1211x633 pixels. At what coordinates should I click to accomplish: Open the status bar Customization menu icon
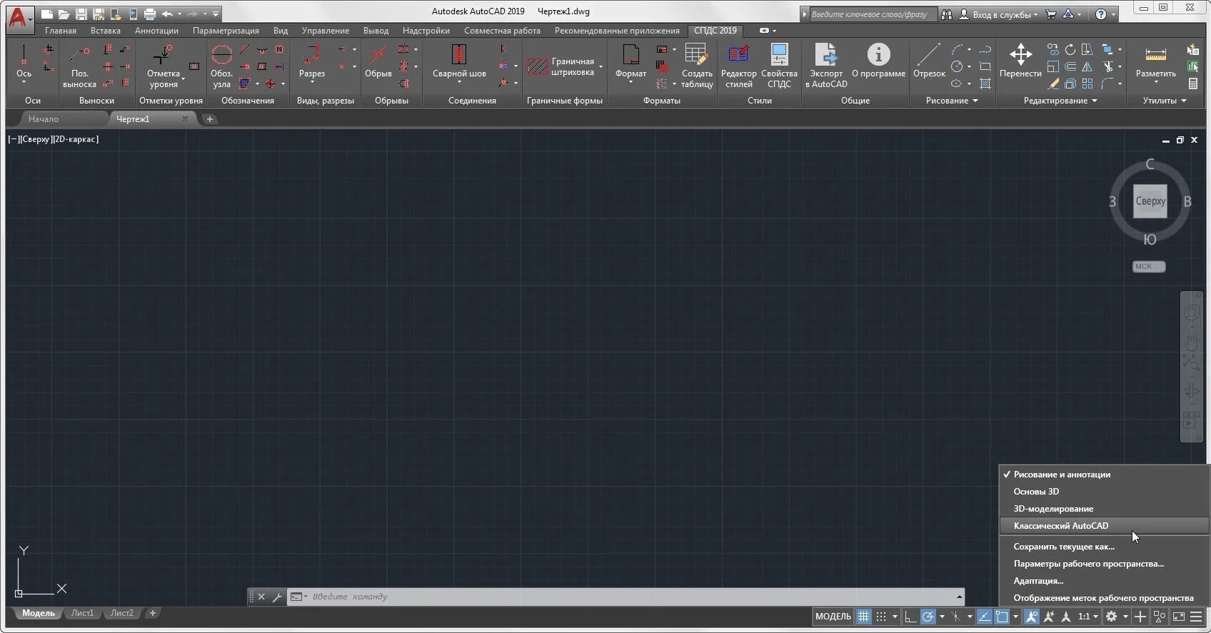[1196, 617]
